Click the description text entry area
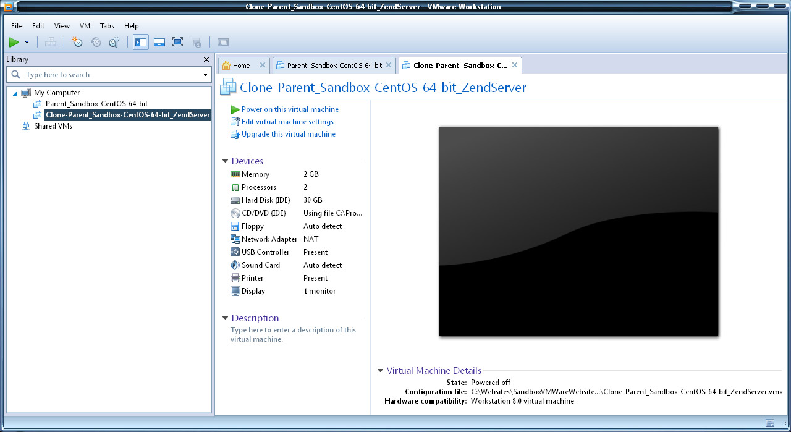This screenshot has height=432, width=791. [x=293, y=334]
